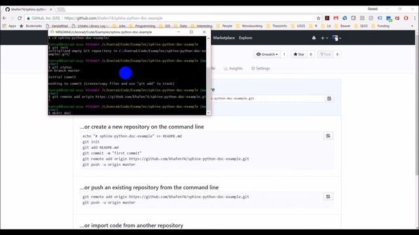Copy the push existing repository commands
The height and width of the screenshot is (235, 419).
(x=328, y=196)
